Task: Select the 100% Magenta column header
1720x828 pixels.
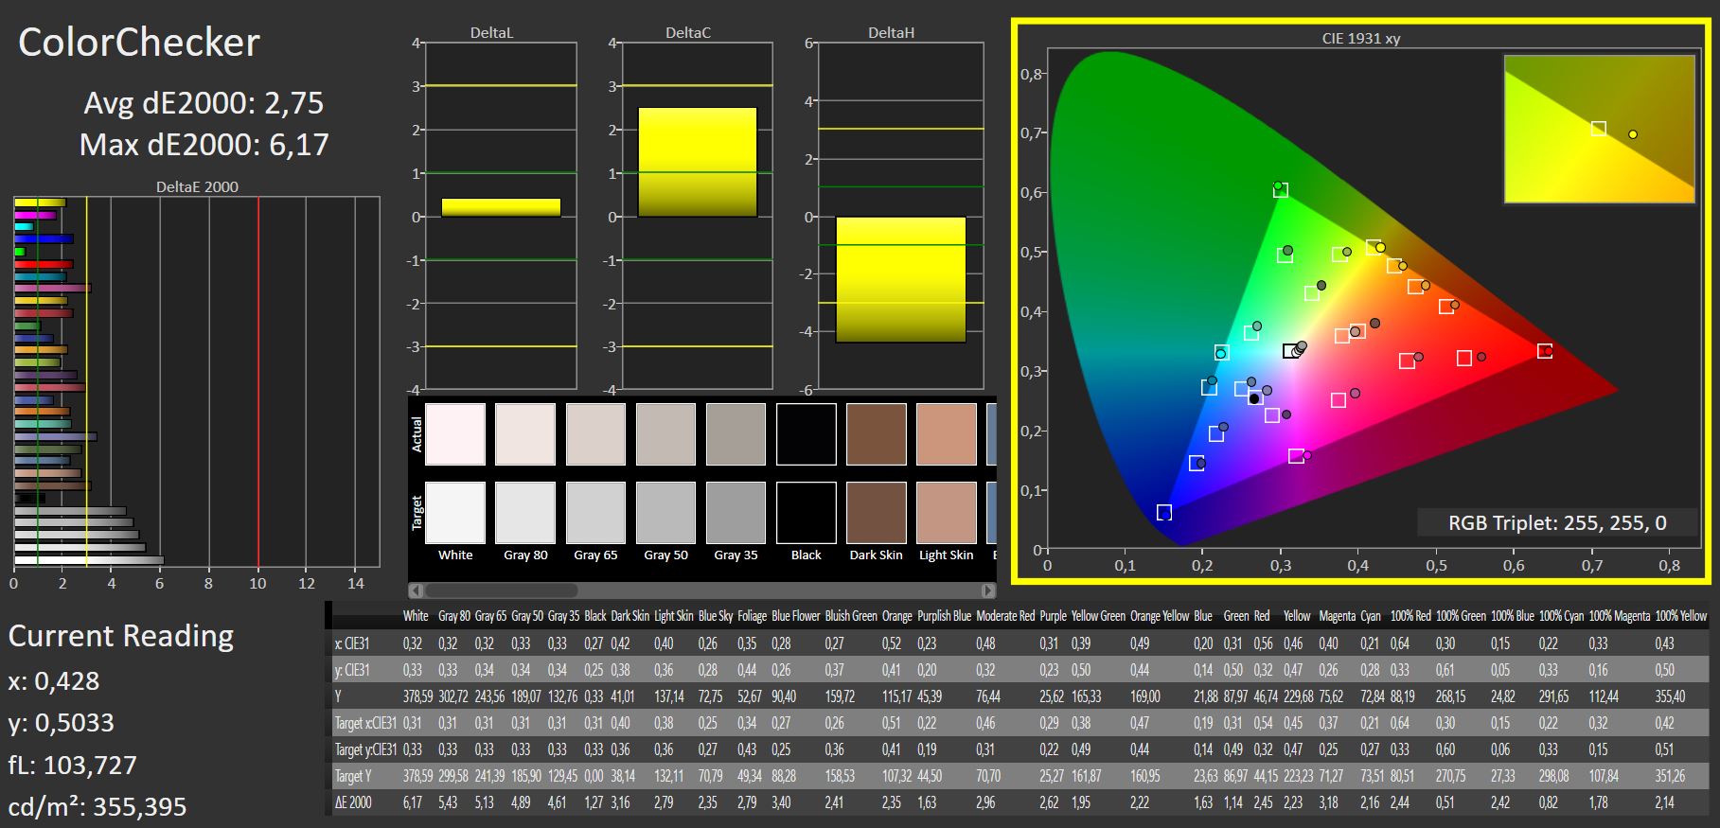Action: 1620,616
